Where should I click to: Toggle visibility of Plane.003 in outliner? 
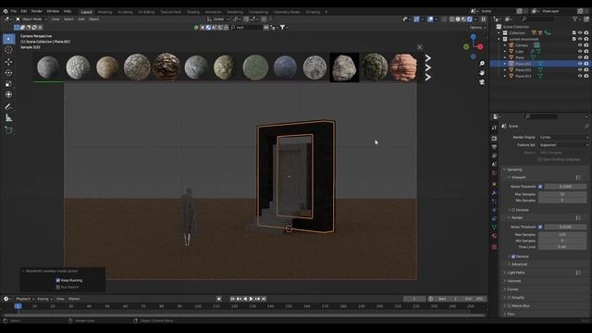coord(580,76)
